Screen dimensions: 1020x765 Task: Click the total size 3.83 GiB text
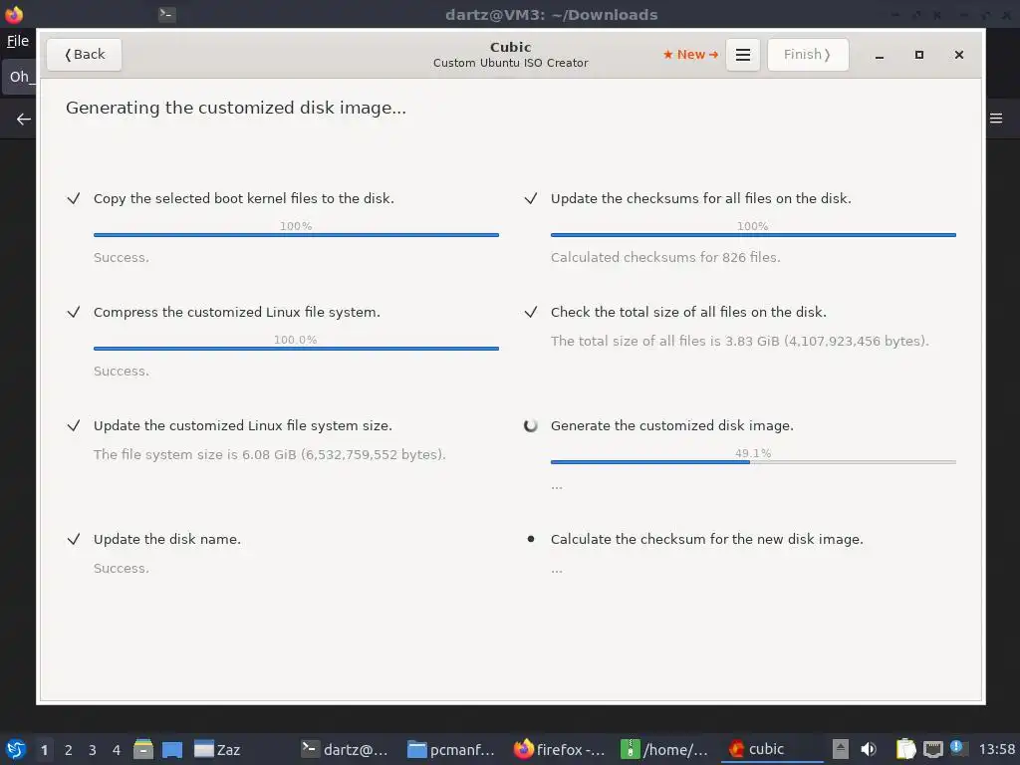coord(740,341)
